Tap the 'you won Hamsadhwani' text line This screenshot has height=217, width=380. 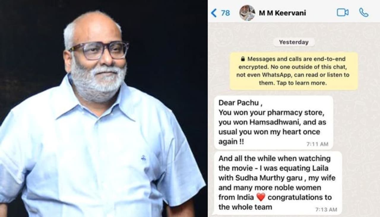tap(272, 122)
